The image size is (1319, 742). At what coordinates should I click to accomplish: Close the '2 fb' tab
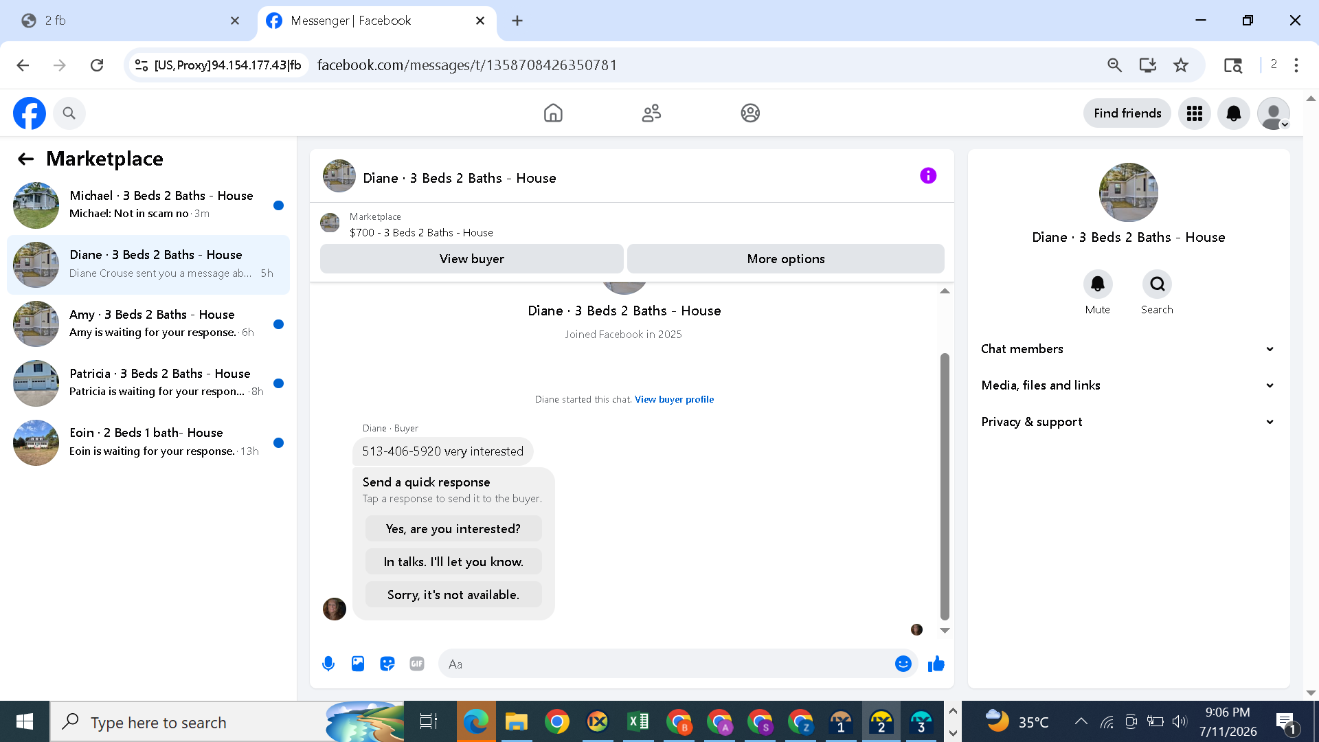point(235,21)
